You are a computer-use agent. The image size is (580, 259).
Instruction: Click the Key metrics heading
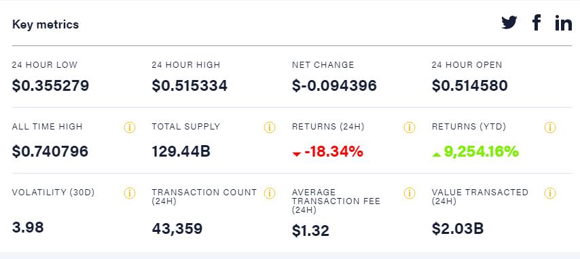[46, 24]
